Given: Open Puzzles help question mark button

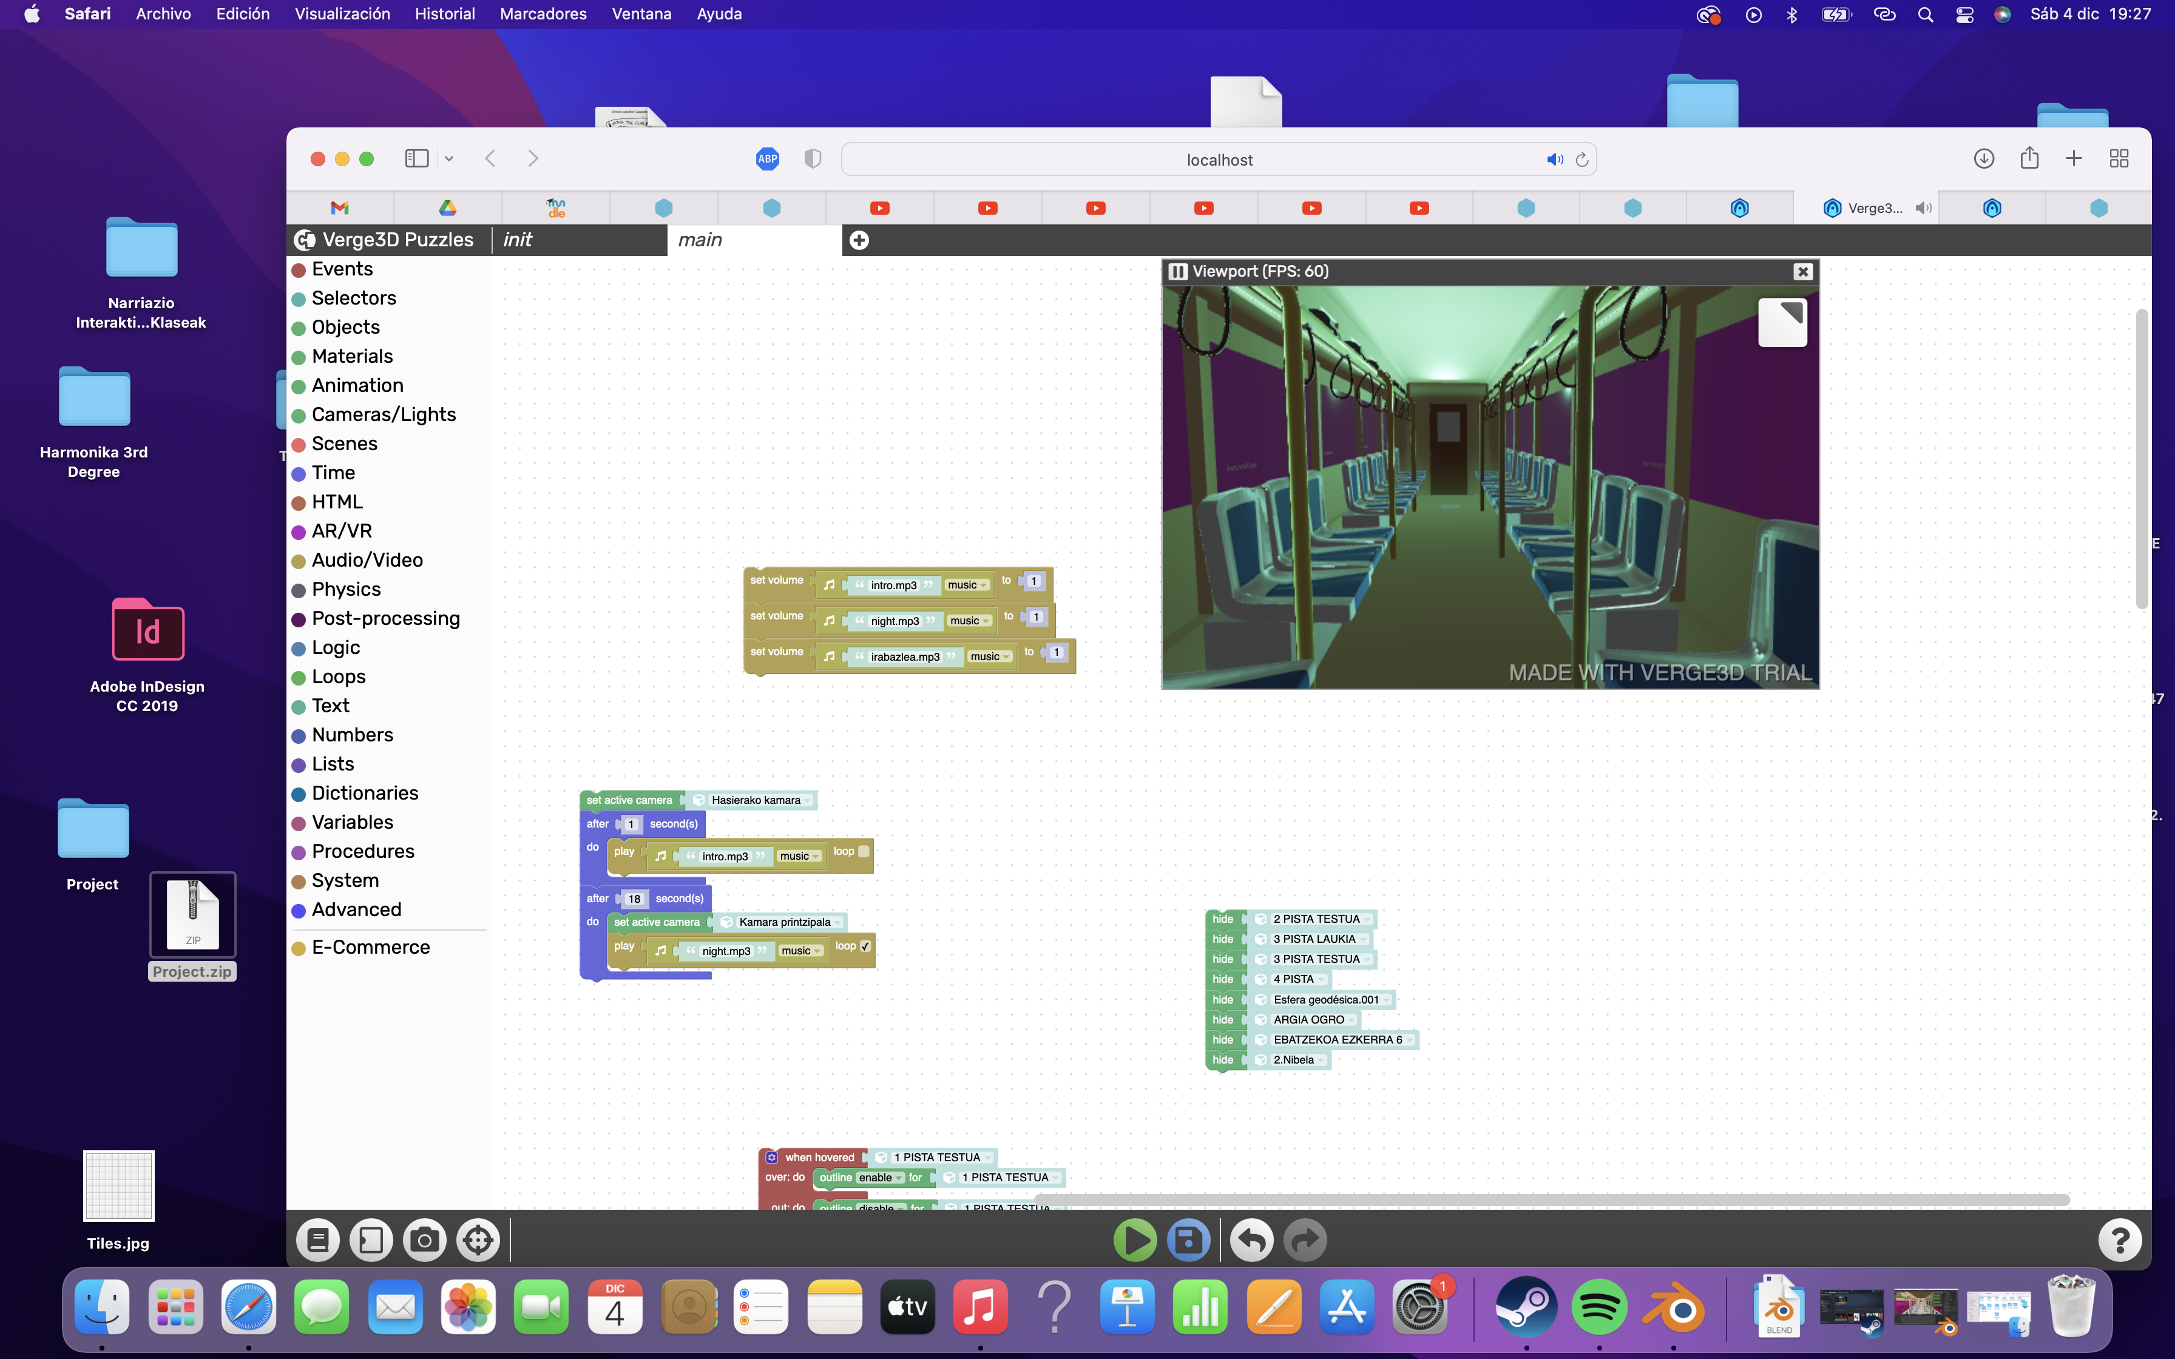Looking at the screenshot, I should [2119, 1240].
